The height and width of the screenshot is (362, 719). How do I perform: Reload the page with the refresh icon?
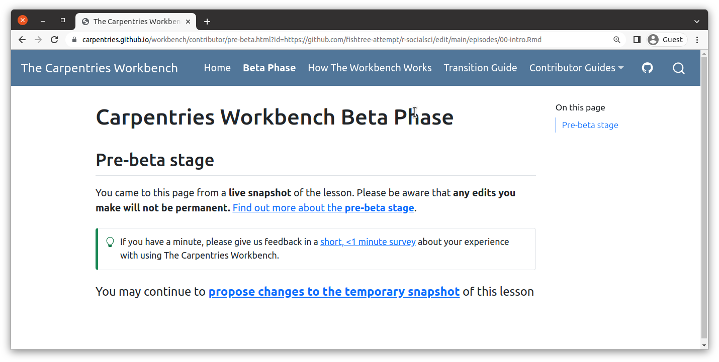pos(55,40)
